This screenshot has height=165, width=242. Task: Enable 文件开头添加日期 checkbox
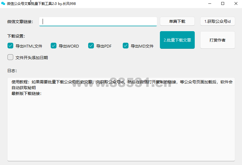click(10, 57)
